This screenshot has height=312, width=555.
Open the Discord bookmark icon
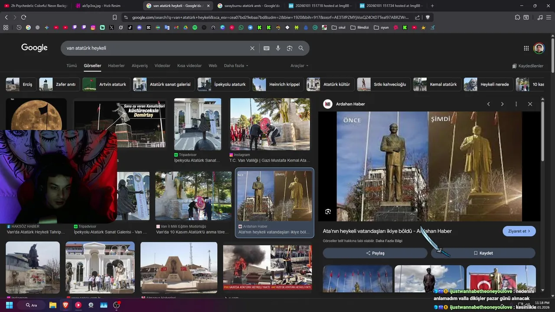(139, 27)
